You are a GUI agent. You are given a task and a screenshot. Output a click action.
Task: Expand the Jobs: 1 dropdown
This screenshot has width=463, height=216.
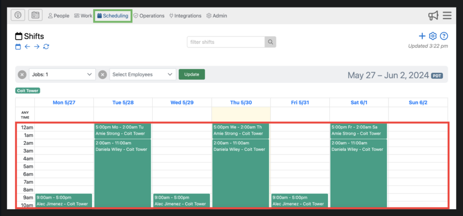pyautogui.click(x=62, y=74)
